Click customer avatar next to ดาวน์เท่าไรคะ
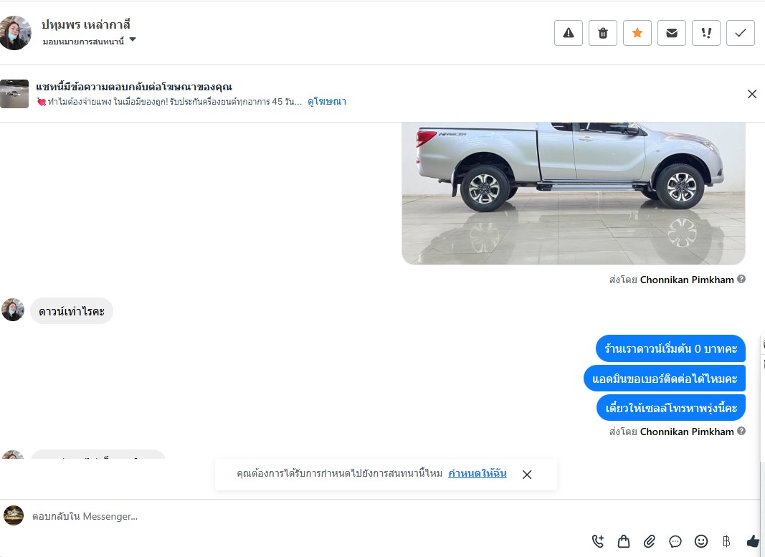This screenshot has height=557, width=765. (13, 310)
